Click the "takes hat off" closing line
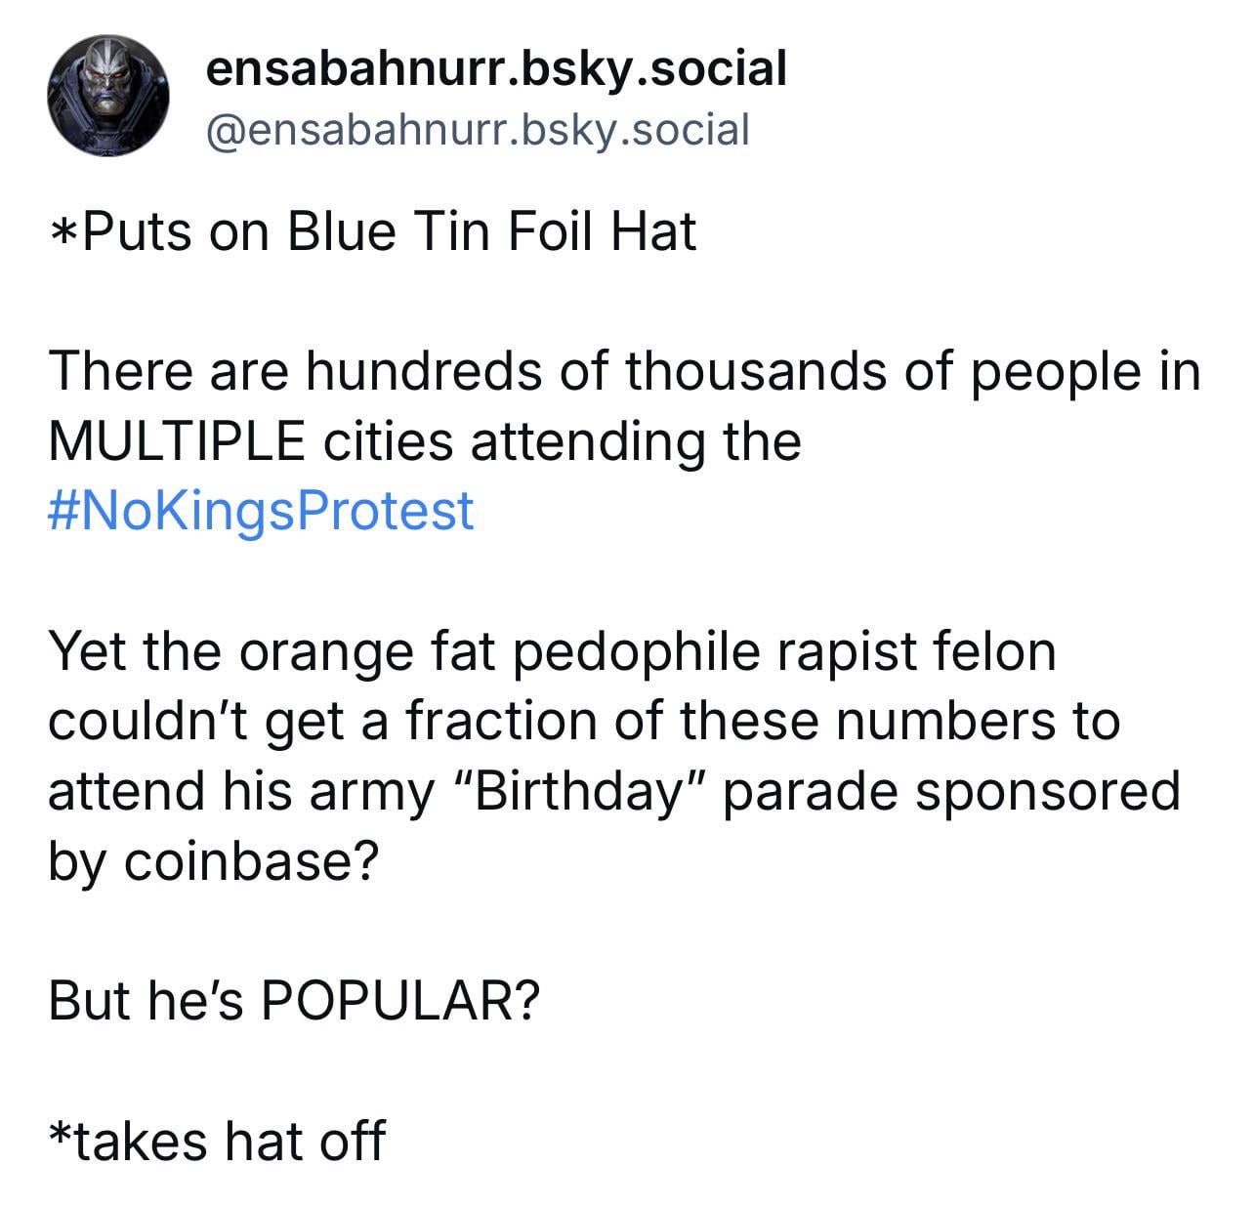Viewport: 1254px width, 1207px height. [x=217, y=1141]
